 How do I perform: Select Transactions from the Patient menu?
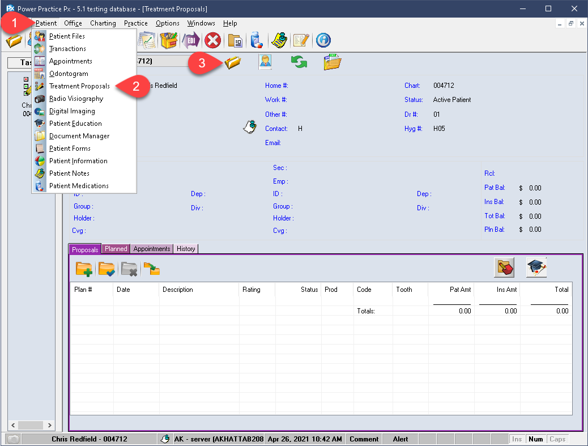coord(84,49)
